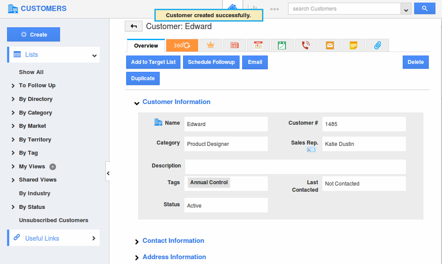This screenshot has width=442, height=264.
Task: Expand By Directory list
Action: click(x=13, y=99)
